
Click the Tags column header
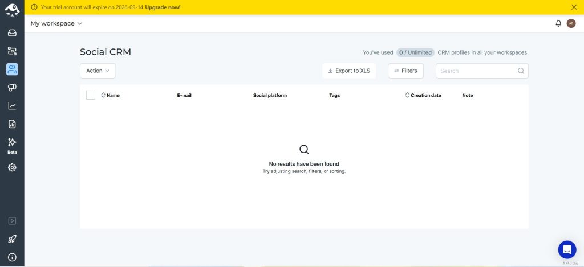click(x=334, y=95)
